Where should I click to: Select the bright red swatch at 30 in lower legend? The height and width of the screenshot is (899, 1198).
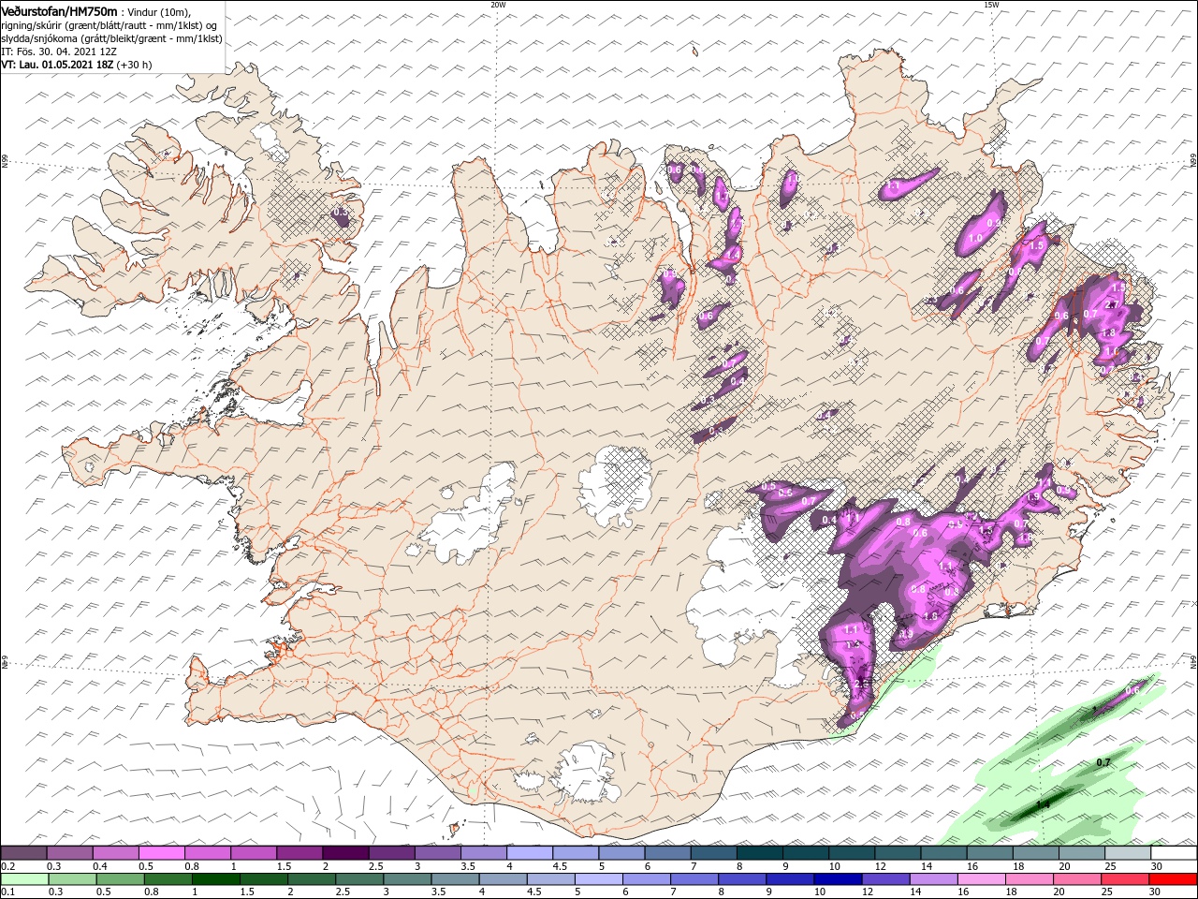click(x=1173, y=878)
